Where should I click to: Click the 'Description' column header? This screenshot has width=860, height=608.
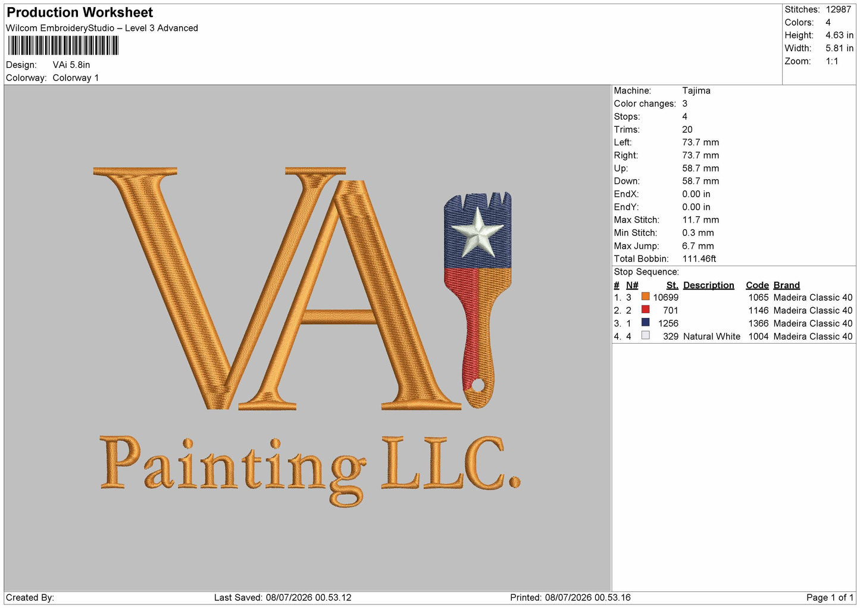(x=709, y=285)
